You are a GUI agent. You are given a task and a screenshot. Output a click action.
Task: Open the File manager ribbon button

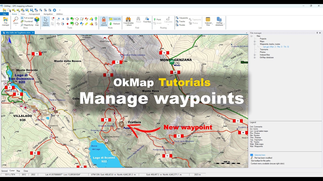6,21
